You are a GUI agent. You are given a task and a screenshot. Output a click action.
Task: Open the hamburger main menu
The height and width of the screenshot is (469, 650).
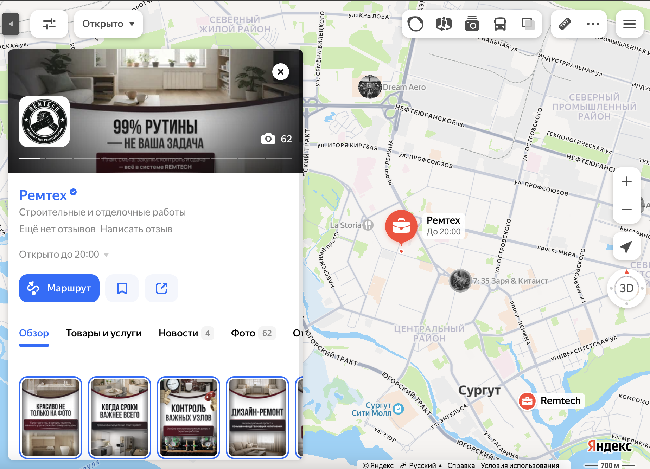click(x=629, y=24)
